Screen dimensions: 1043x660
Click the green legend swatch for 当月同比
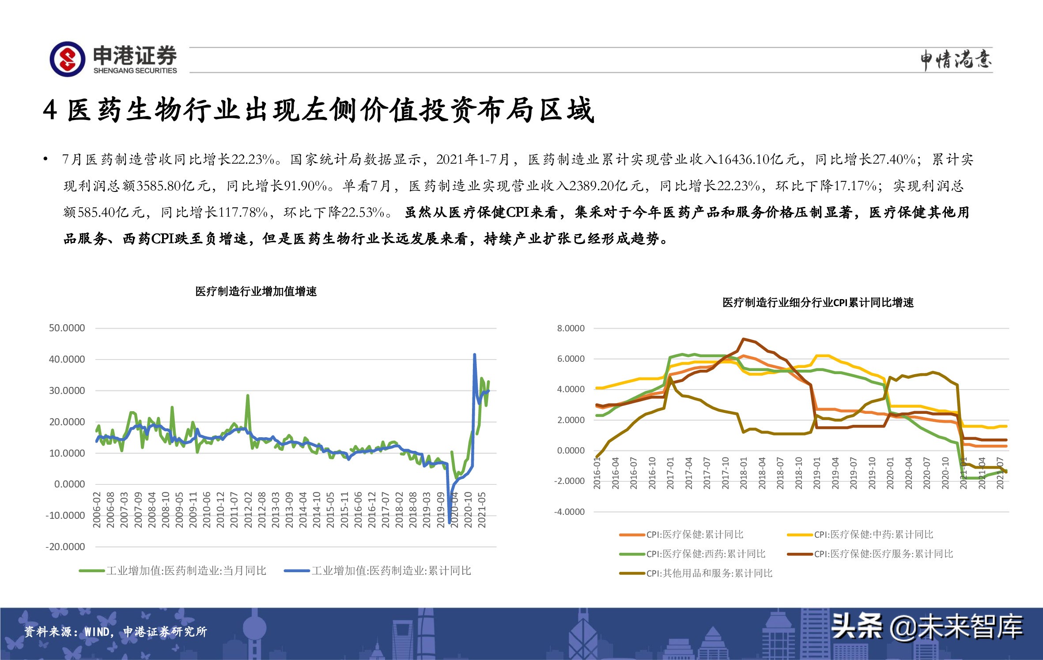[92, 571]
